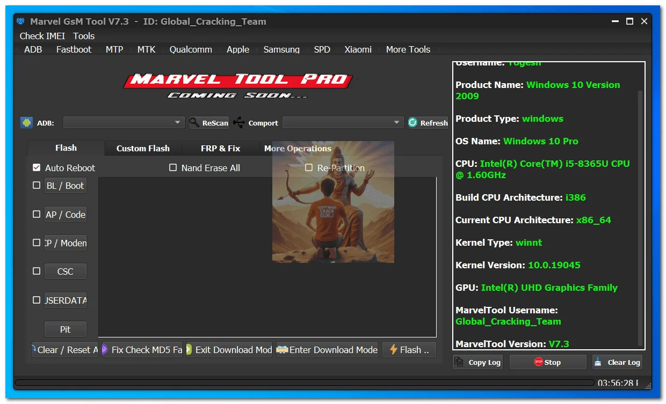Click the Marvel GsM Tool app logo icon
The image size is (666, 404).
pyautogui.click(x=21, y=21)
